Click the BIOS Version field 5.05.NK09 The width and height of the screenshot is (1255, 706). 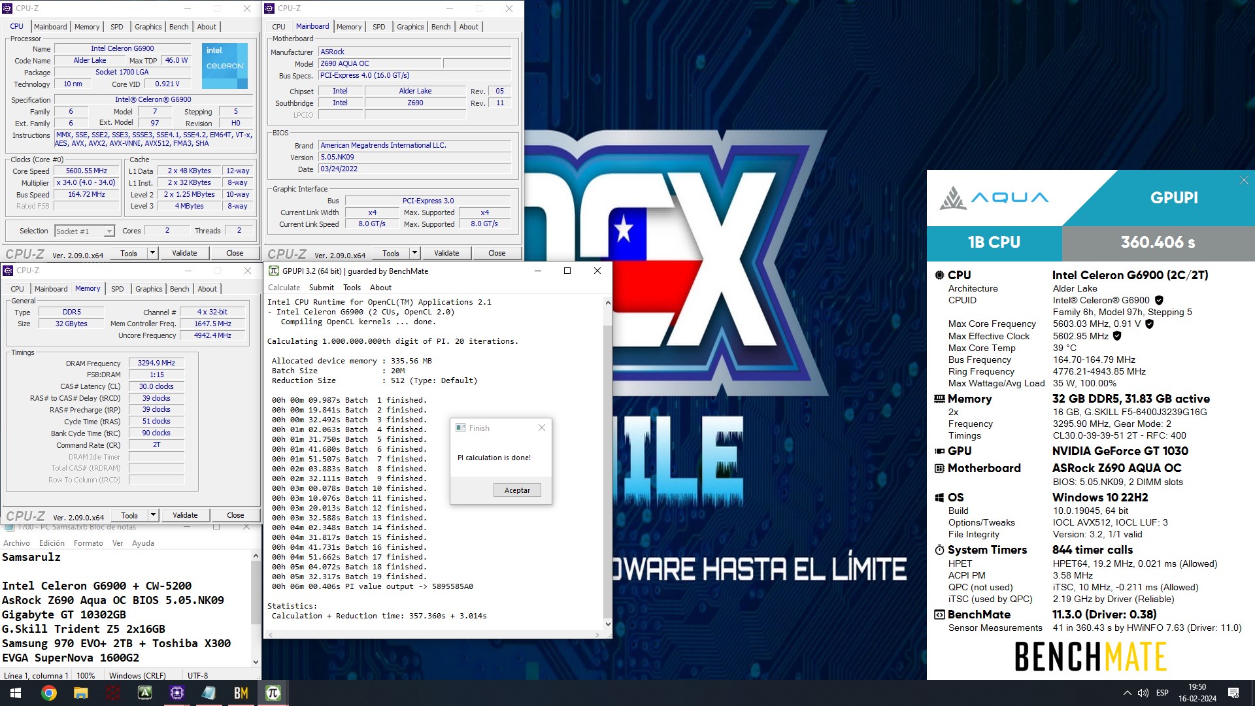click(414, 158)
